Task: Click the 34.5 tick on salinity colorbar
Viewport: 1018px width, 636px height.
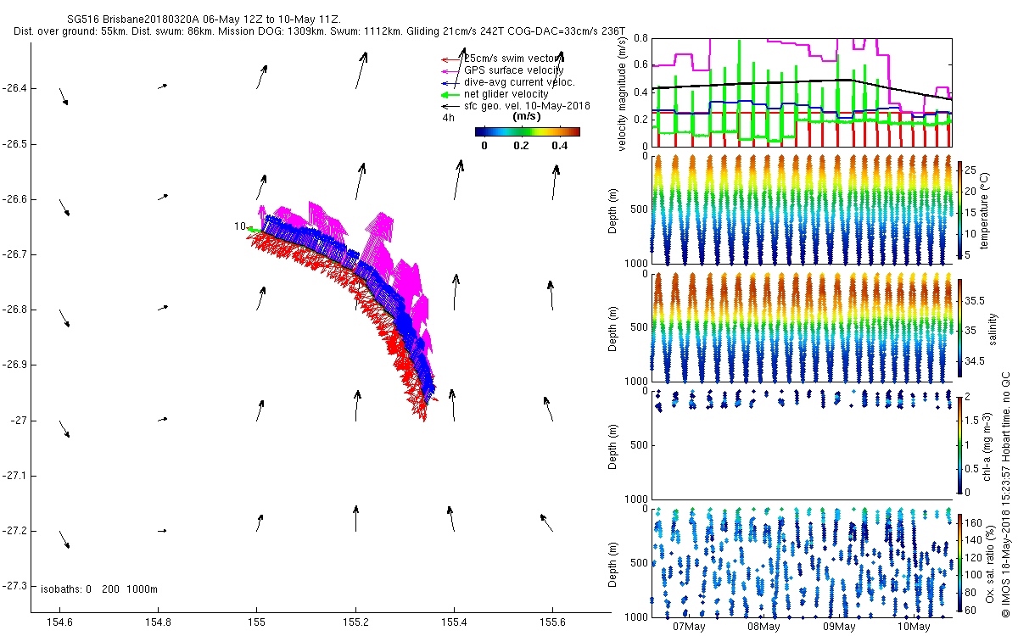Action: click(975, 361)
